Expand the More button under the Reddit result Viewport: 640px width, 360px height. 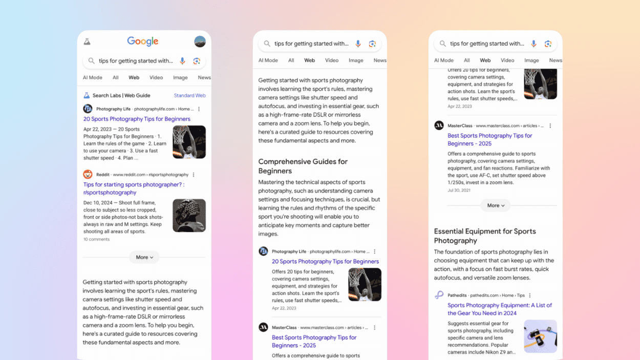(144, 258)
